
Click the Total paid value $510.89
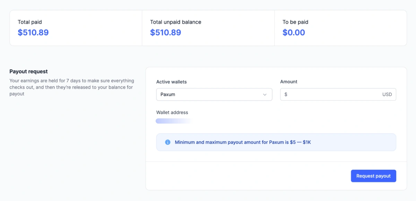tap(33, 32)
